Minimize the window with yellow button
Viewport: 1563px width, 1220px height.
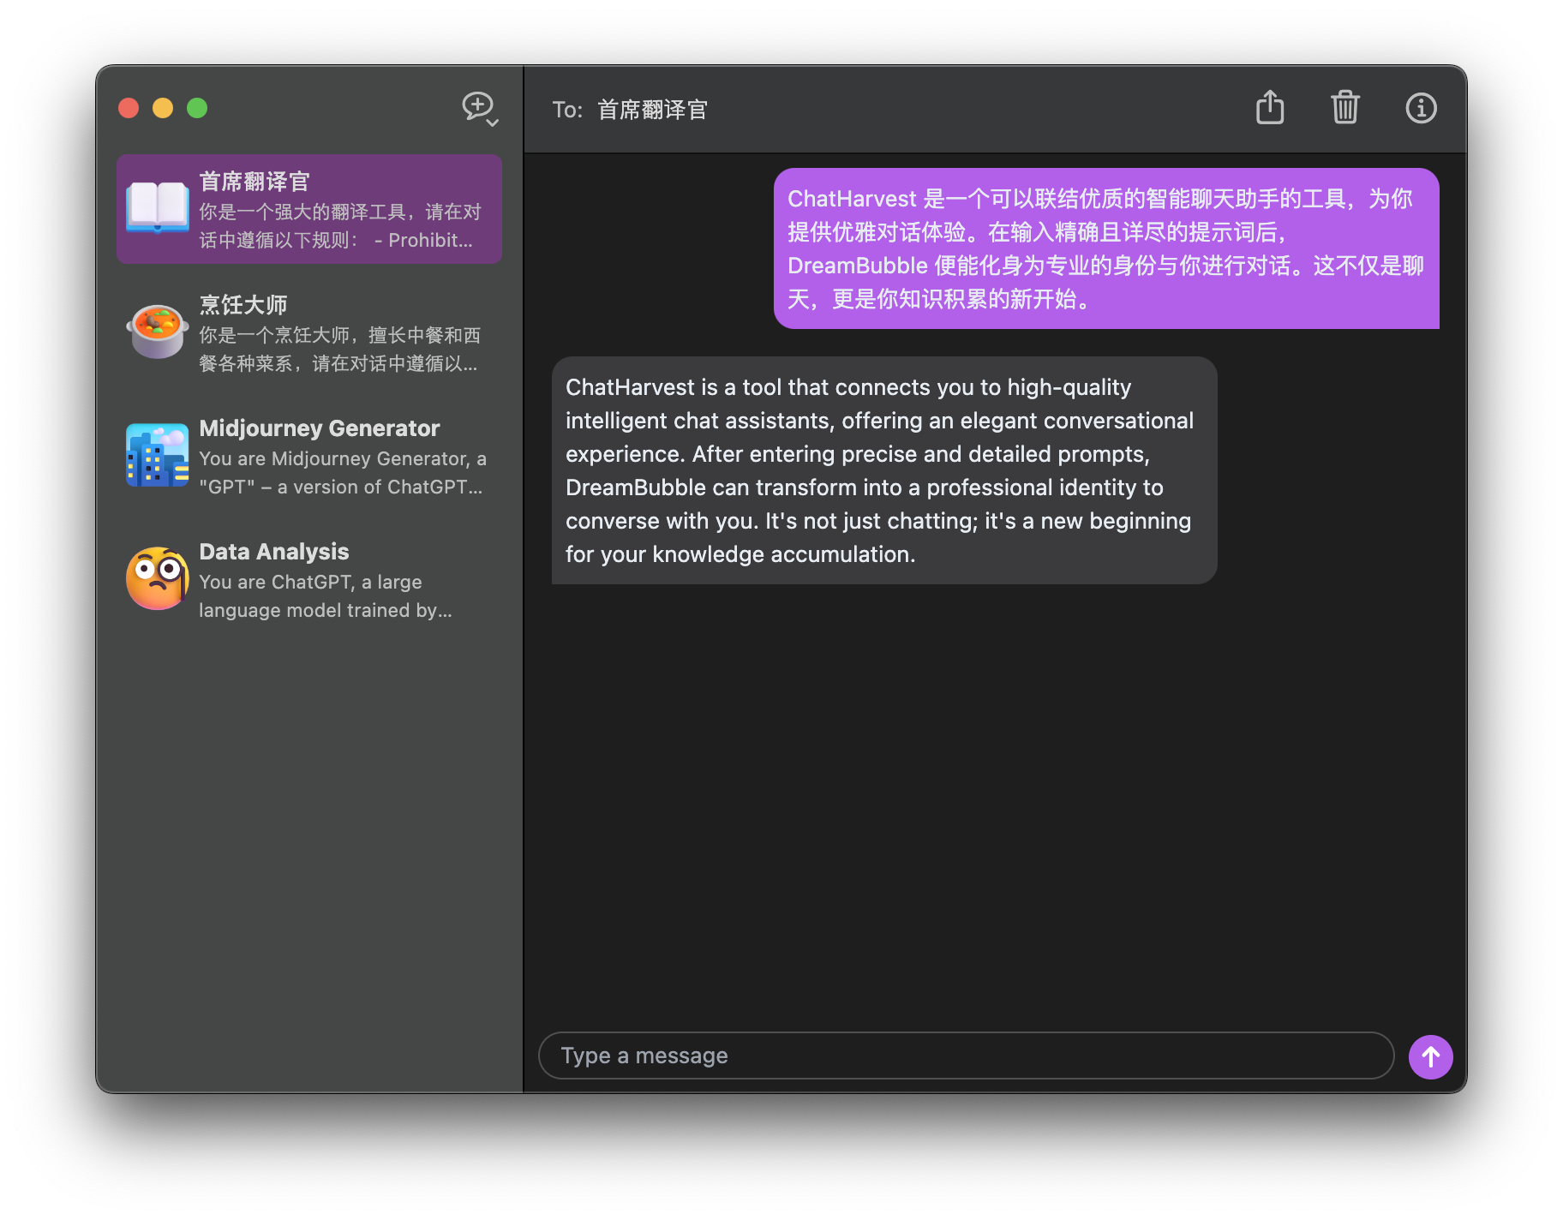163,108
